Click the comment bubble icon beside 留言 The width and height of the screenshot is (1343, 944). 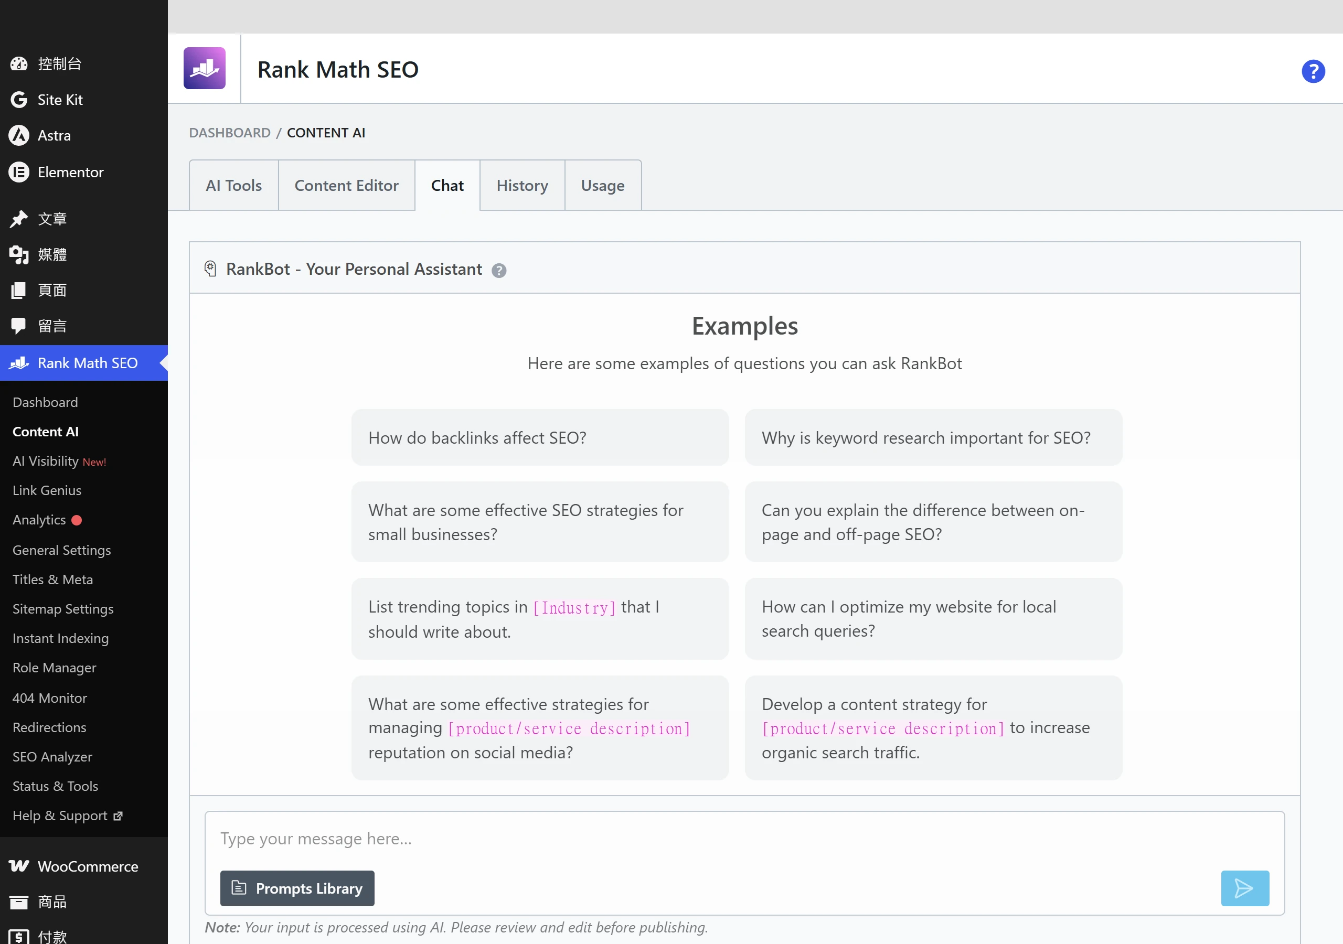click(x=19, y=326)
